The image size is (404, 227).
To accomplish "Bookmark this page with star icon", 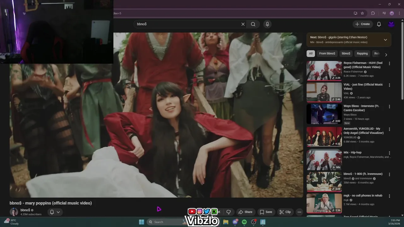I will click(x=362, y=13).
